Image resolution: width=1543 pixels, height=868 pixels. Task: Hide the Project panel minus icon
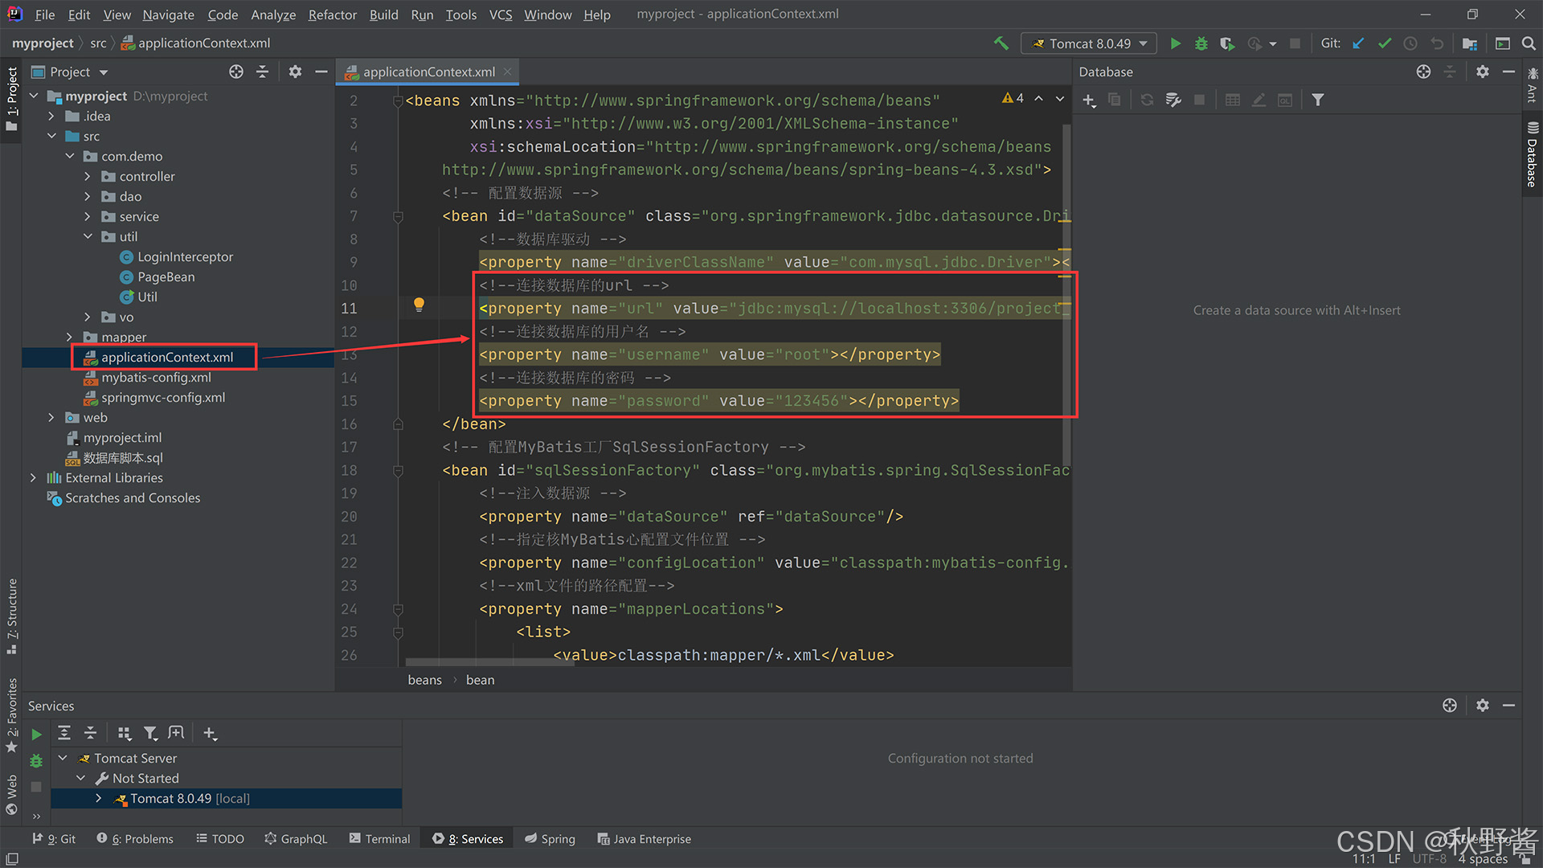coord(321,72)
